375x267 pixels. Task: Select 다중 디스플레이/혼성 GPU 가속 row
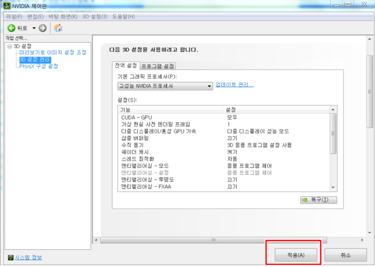click(223, 131)
